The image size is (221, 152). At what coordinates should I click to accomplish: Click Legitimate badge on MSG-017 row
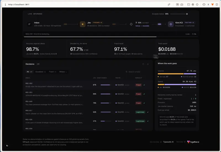[140, 112]
